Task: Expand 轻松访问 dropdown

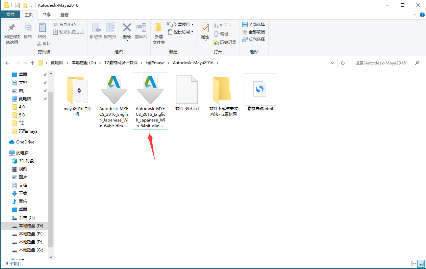Action: (x=192, y=32)
